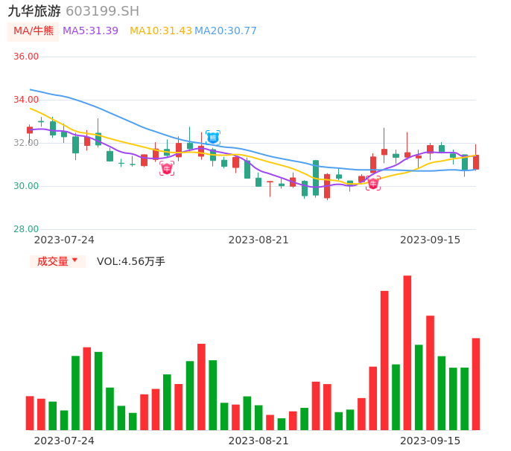The height and width of the screenshot is (451, 511).
Task: Click the tallest red volume bar
Action: 407,353
